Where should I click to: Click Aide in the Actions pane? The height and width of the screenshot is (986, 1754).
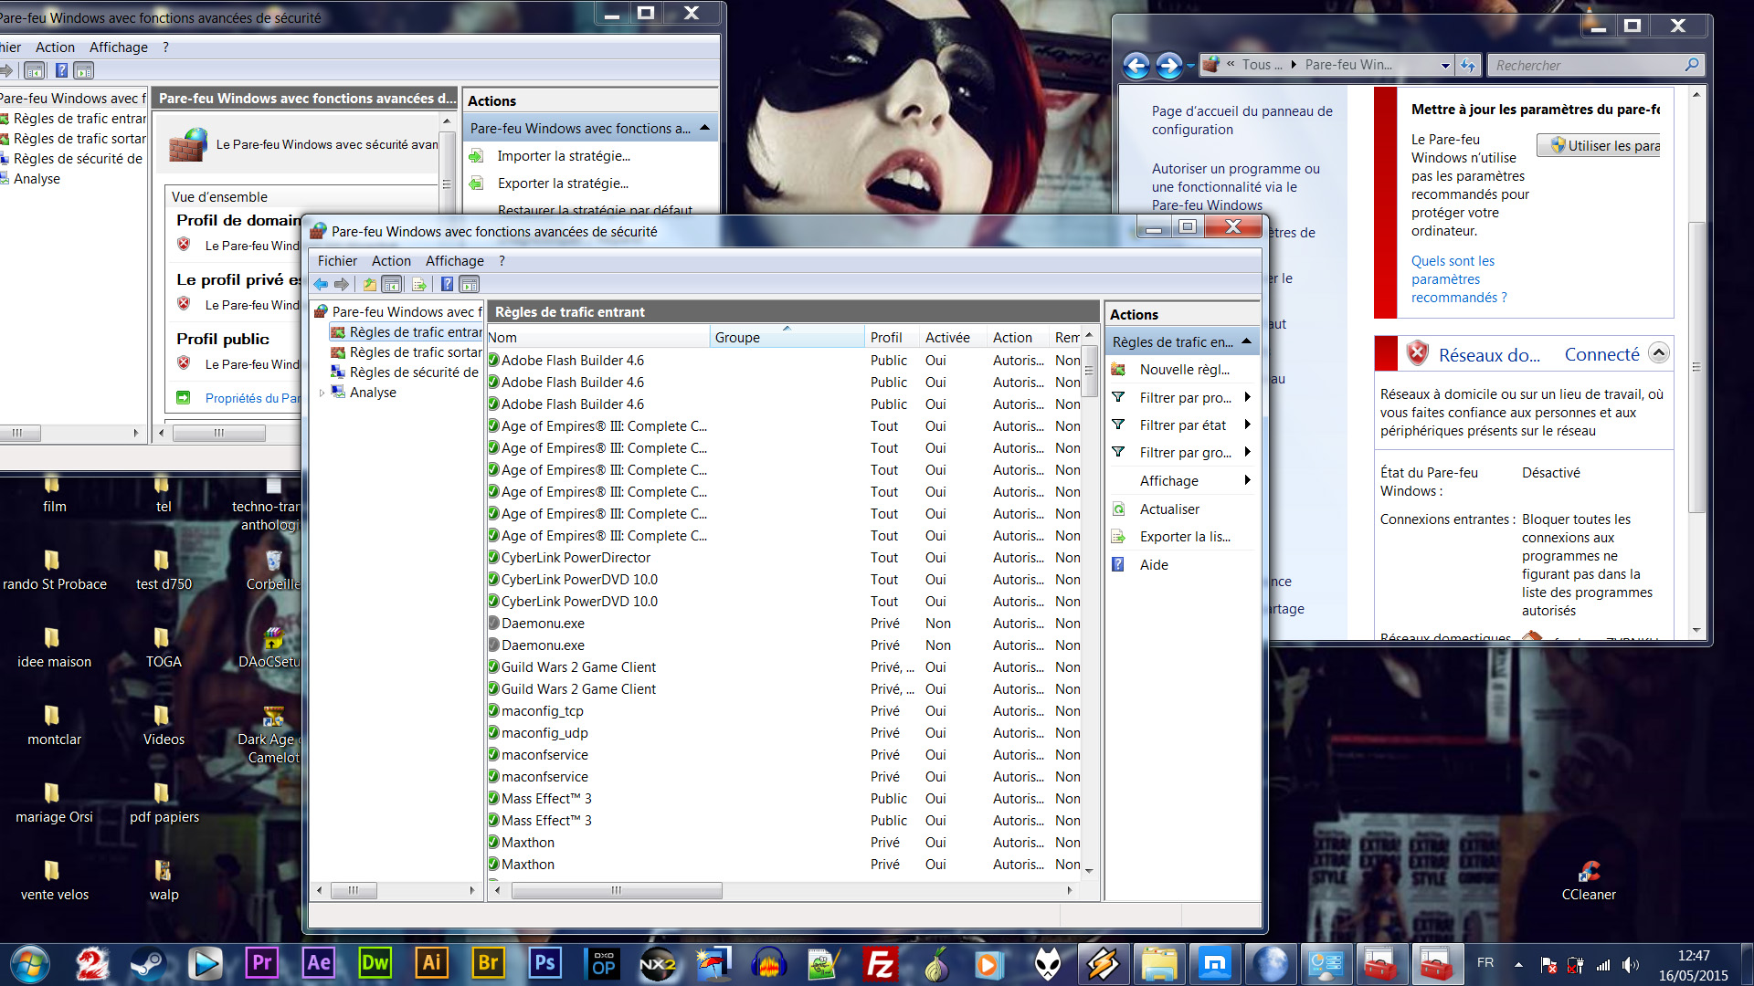pos(1154,565)
